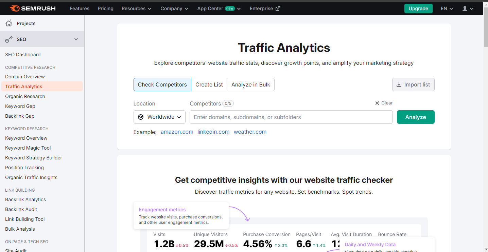The height and width of the screenshot is (252, 488).
Task: Click the Import list download icon
Action: click(398, 85)
